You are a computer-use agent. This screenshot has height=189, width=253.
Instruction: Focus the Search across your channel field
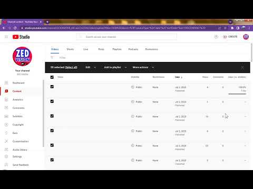126,37
